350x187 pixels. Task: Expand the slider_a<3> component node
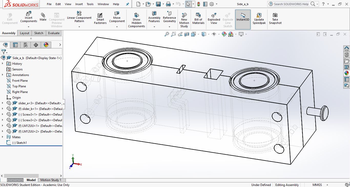3,103
